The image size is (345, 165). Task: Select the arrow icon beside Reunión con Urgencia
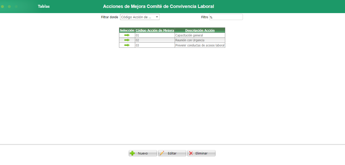tap(127, 40)
